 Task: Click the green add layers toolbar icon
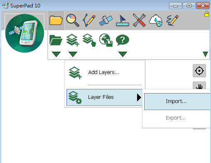click(x=73, y=40)
